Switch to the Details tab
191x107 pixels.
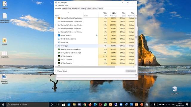[x=94, y=9]
